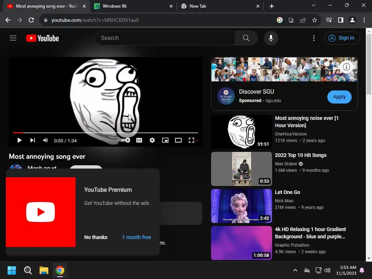Share this page icon
The image size is (372, 279).
pyautogui.click(x=303, y=20)
